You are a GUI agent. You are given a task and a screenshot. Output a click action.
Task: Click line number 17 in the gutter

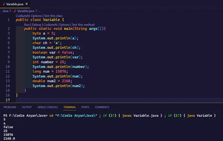8,100
